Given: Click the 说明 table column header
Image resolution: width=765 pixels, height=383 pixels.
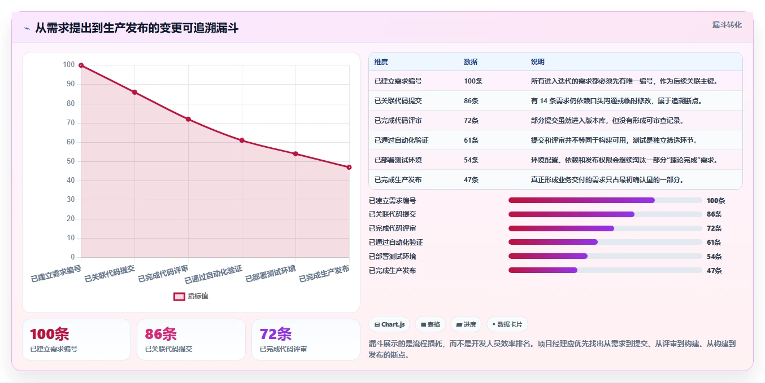Looking at the screenshot, I should point(538,62).
